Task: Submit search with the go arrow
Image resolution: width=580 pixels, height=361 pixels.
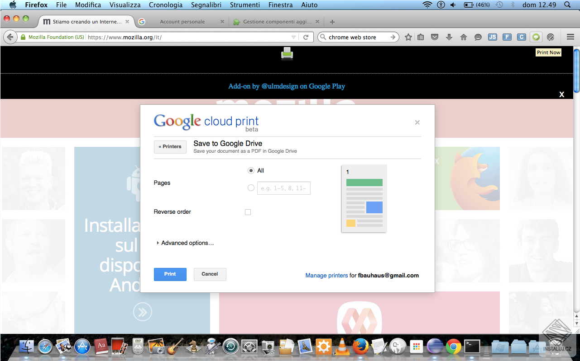Action: 393,37
